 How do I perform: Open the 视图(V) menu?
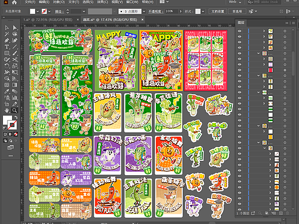pos(117,2)
